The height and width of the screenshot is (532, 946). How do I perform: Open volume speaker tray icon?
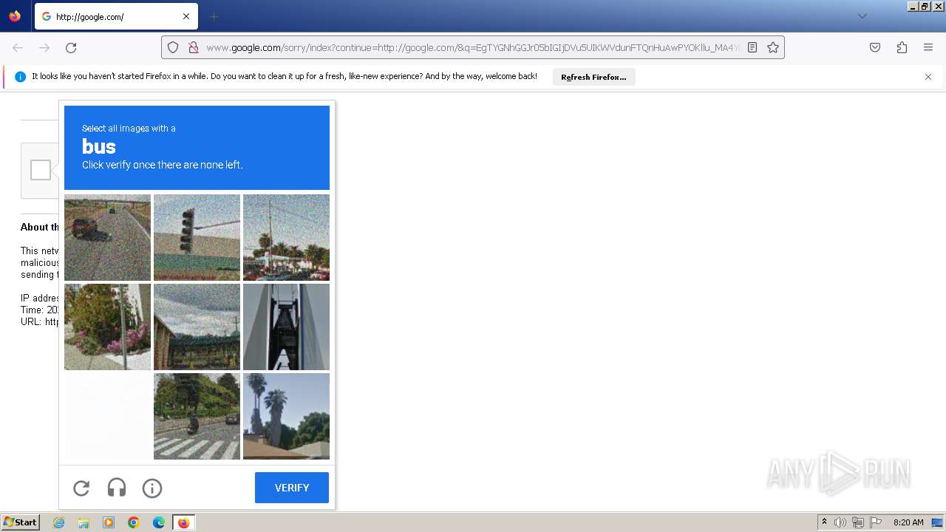click(840, 522)
